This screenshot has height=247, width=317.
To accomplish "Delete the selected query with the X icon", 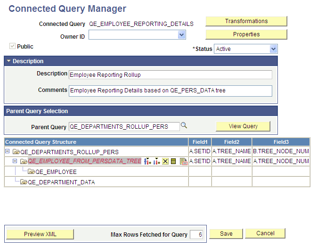I will (165, 161).
